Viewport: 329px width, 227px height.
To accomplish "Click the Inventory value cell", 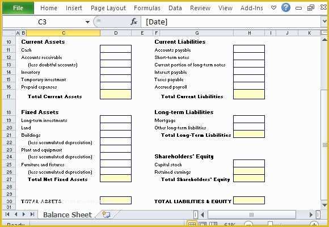I will pyautogui.click(x=116, y=71).
